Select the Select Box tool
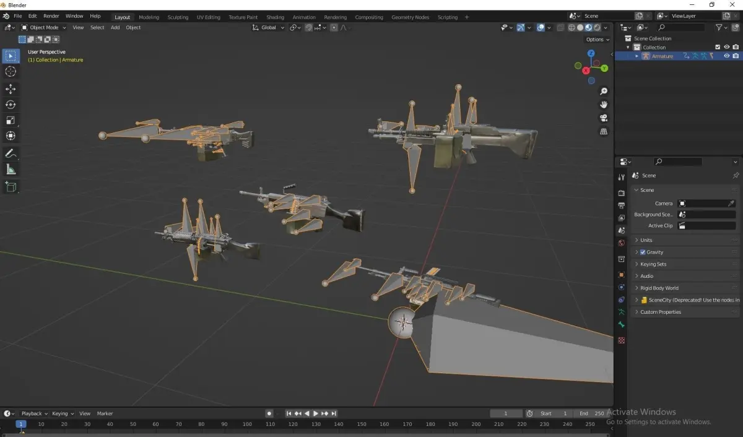743x437 pixels. pos(11,56)
